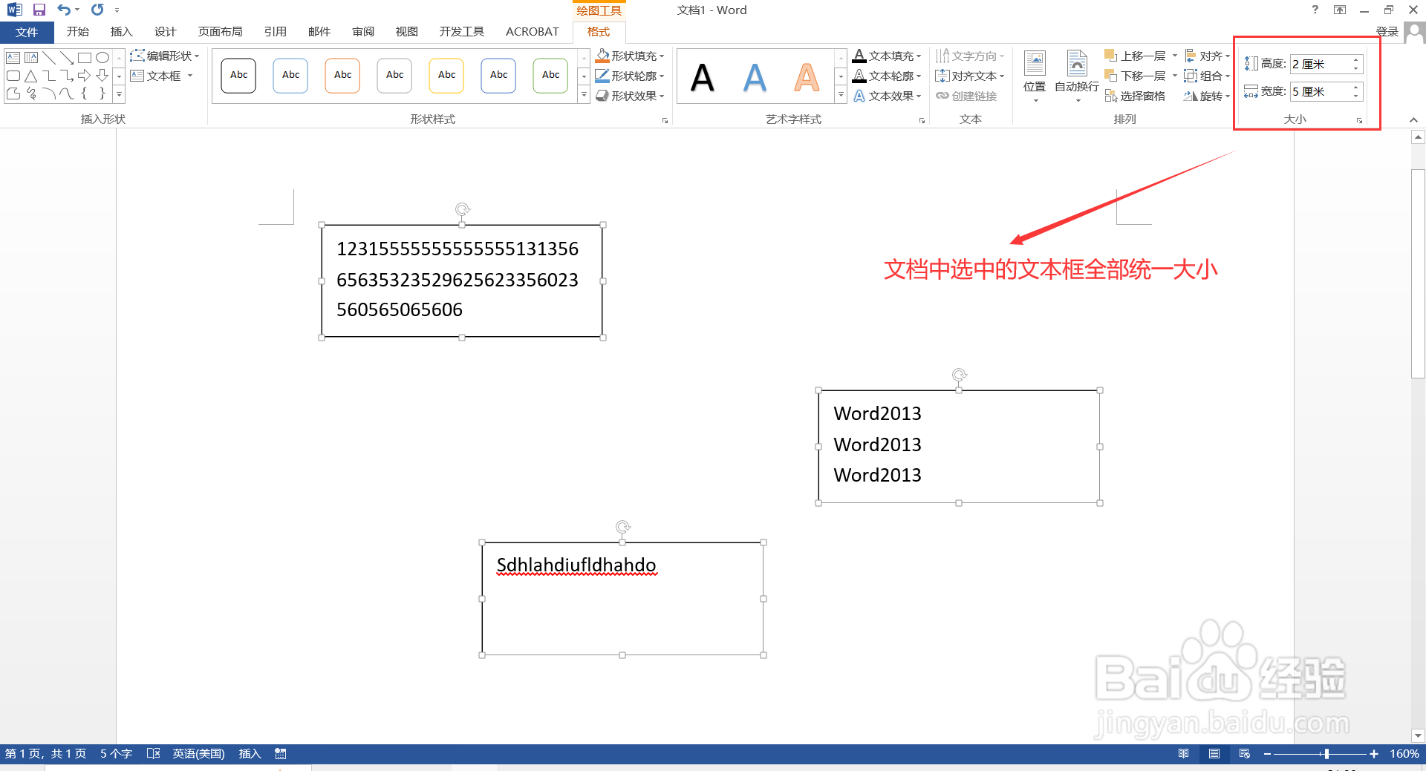This screenshot has height=771, width=1426.
Task: Decrease width with the down spinner
Action: tap(1356, 96)
